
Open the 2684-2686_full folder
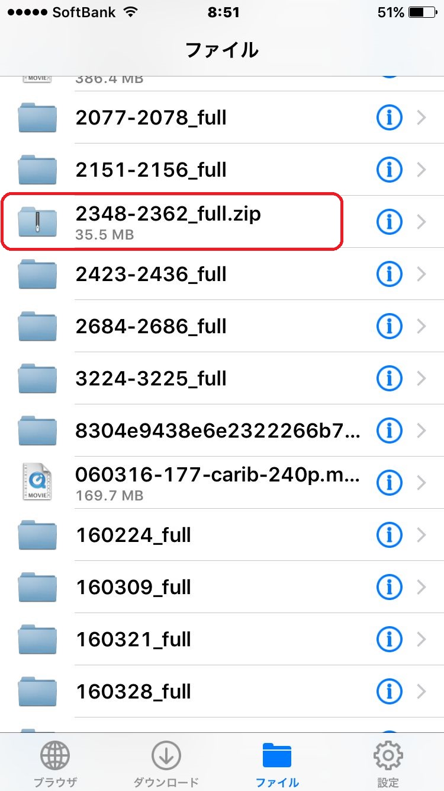222,327
